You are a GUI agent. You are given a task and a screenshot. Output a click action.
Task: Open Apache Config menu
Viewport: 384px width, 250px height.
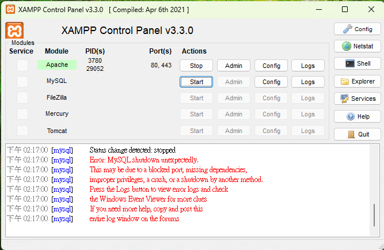271,66
